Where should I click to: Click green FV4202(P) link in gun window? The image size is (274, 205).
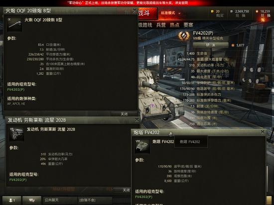(16, 90)
